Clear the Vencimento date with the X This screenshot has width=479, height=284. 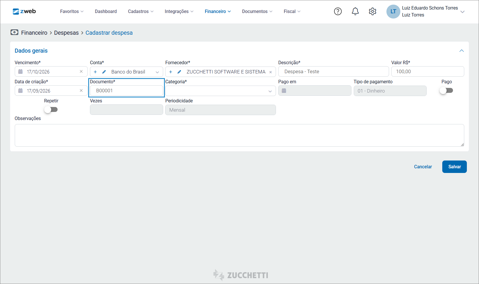[81, 71]
